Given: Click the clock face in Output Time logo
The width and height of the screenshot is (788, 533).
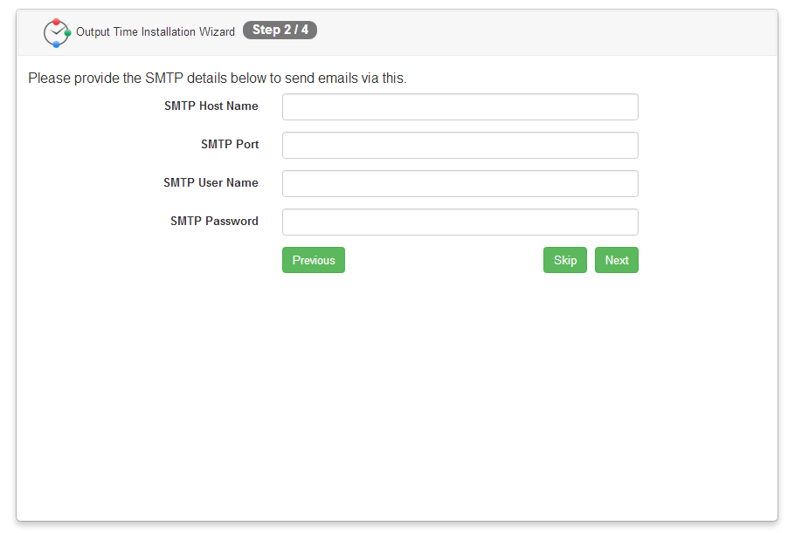Looking at the screenshot, I should (56, 33).
